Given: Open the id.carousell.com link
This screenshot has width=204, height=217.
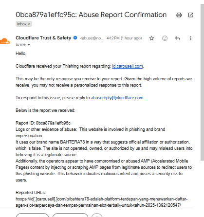Looking at the screenshot, I should [x=128, y=66].
